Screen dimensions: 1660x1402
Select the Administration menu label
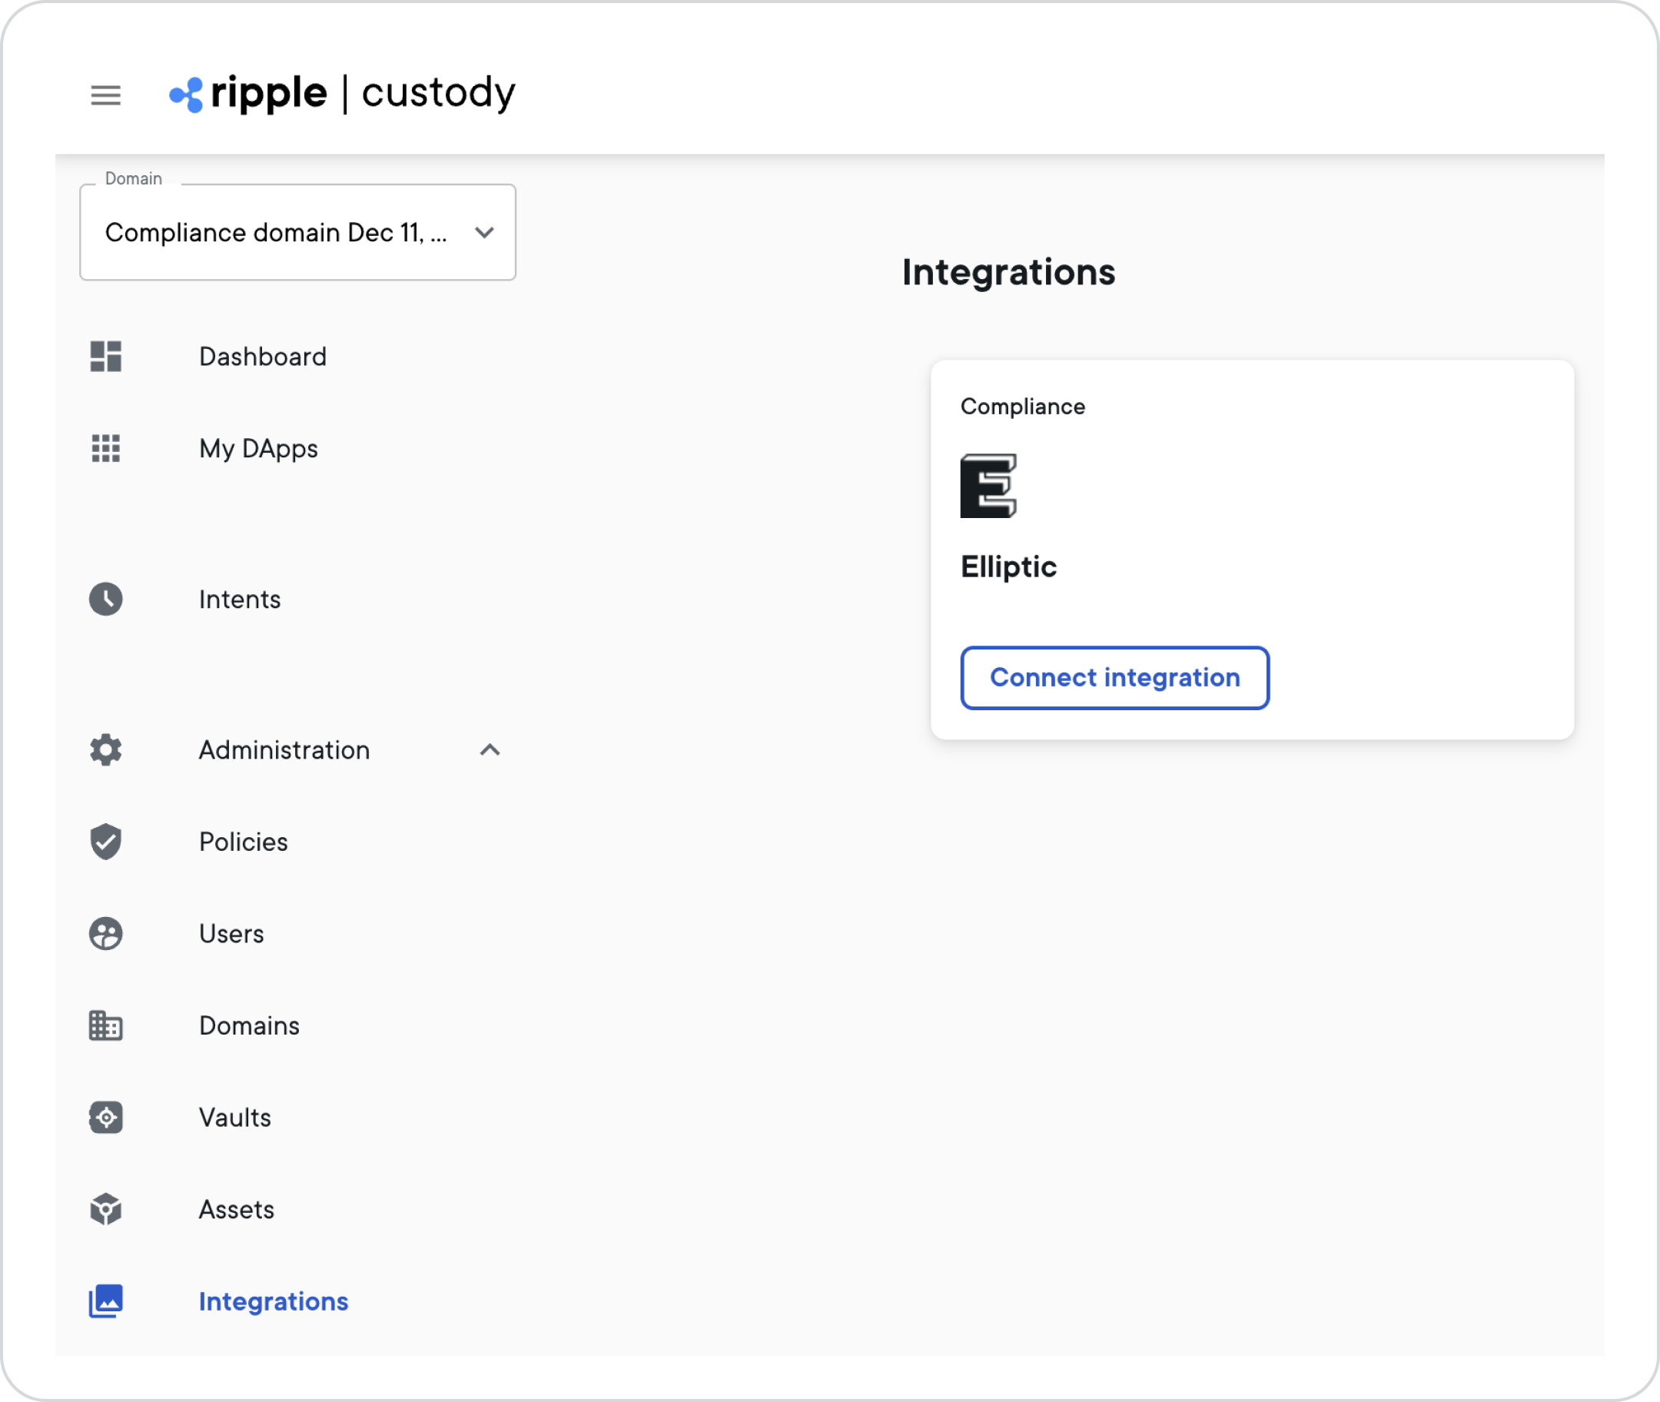pos(284,750)
